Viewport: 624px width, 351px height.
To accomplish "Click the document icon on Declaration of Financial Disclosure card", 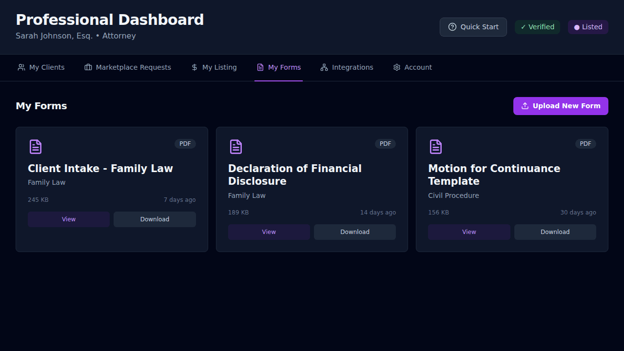I will click(x=236, y=147).
